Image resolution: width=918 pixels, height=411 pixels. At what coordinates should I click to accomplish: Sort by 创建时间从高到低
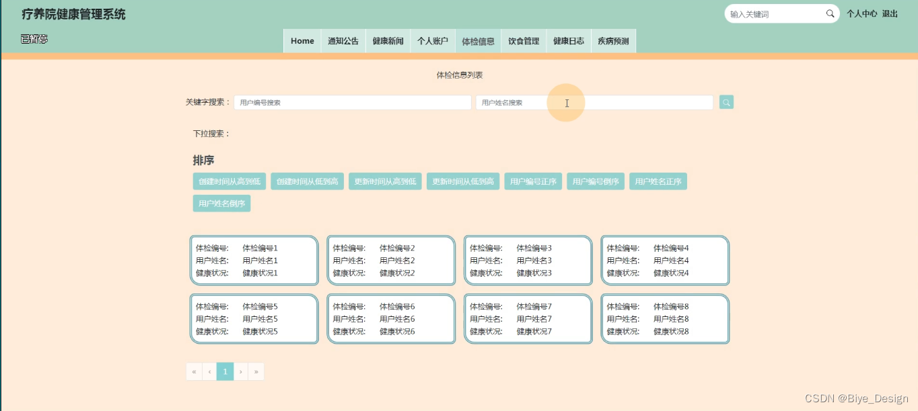point(229,181)
